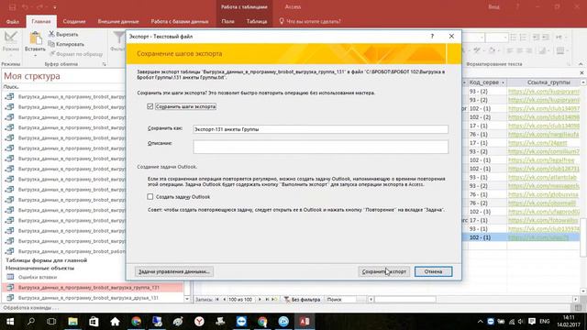Click the Формат по образцу brush icon
Viewport: 587px width, 330px height.
(52, 54)
